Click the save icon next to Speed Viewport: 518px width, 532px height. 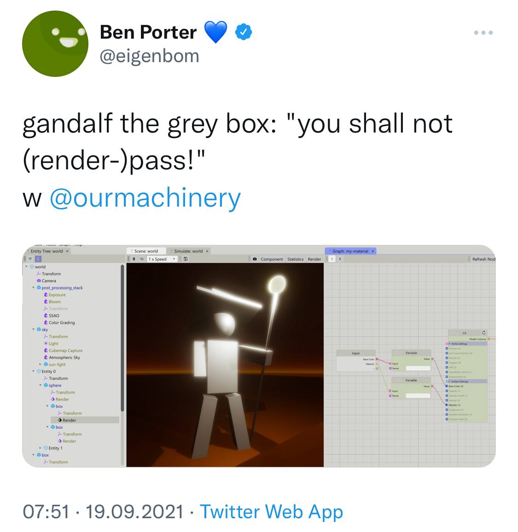(186, 259)
